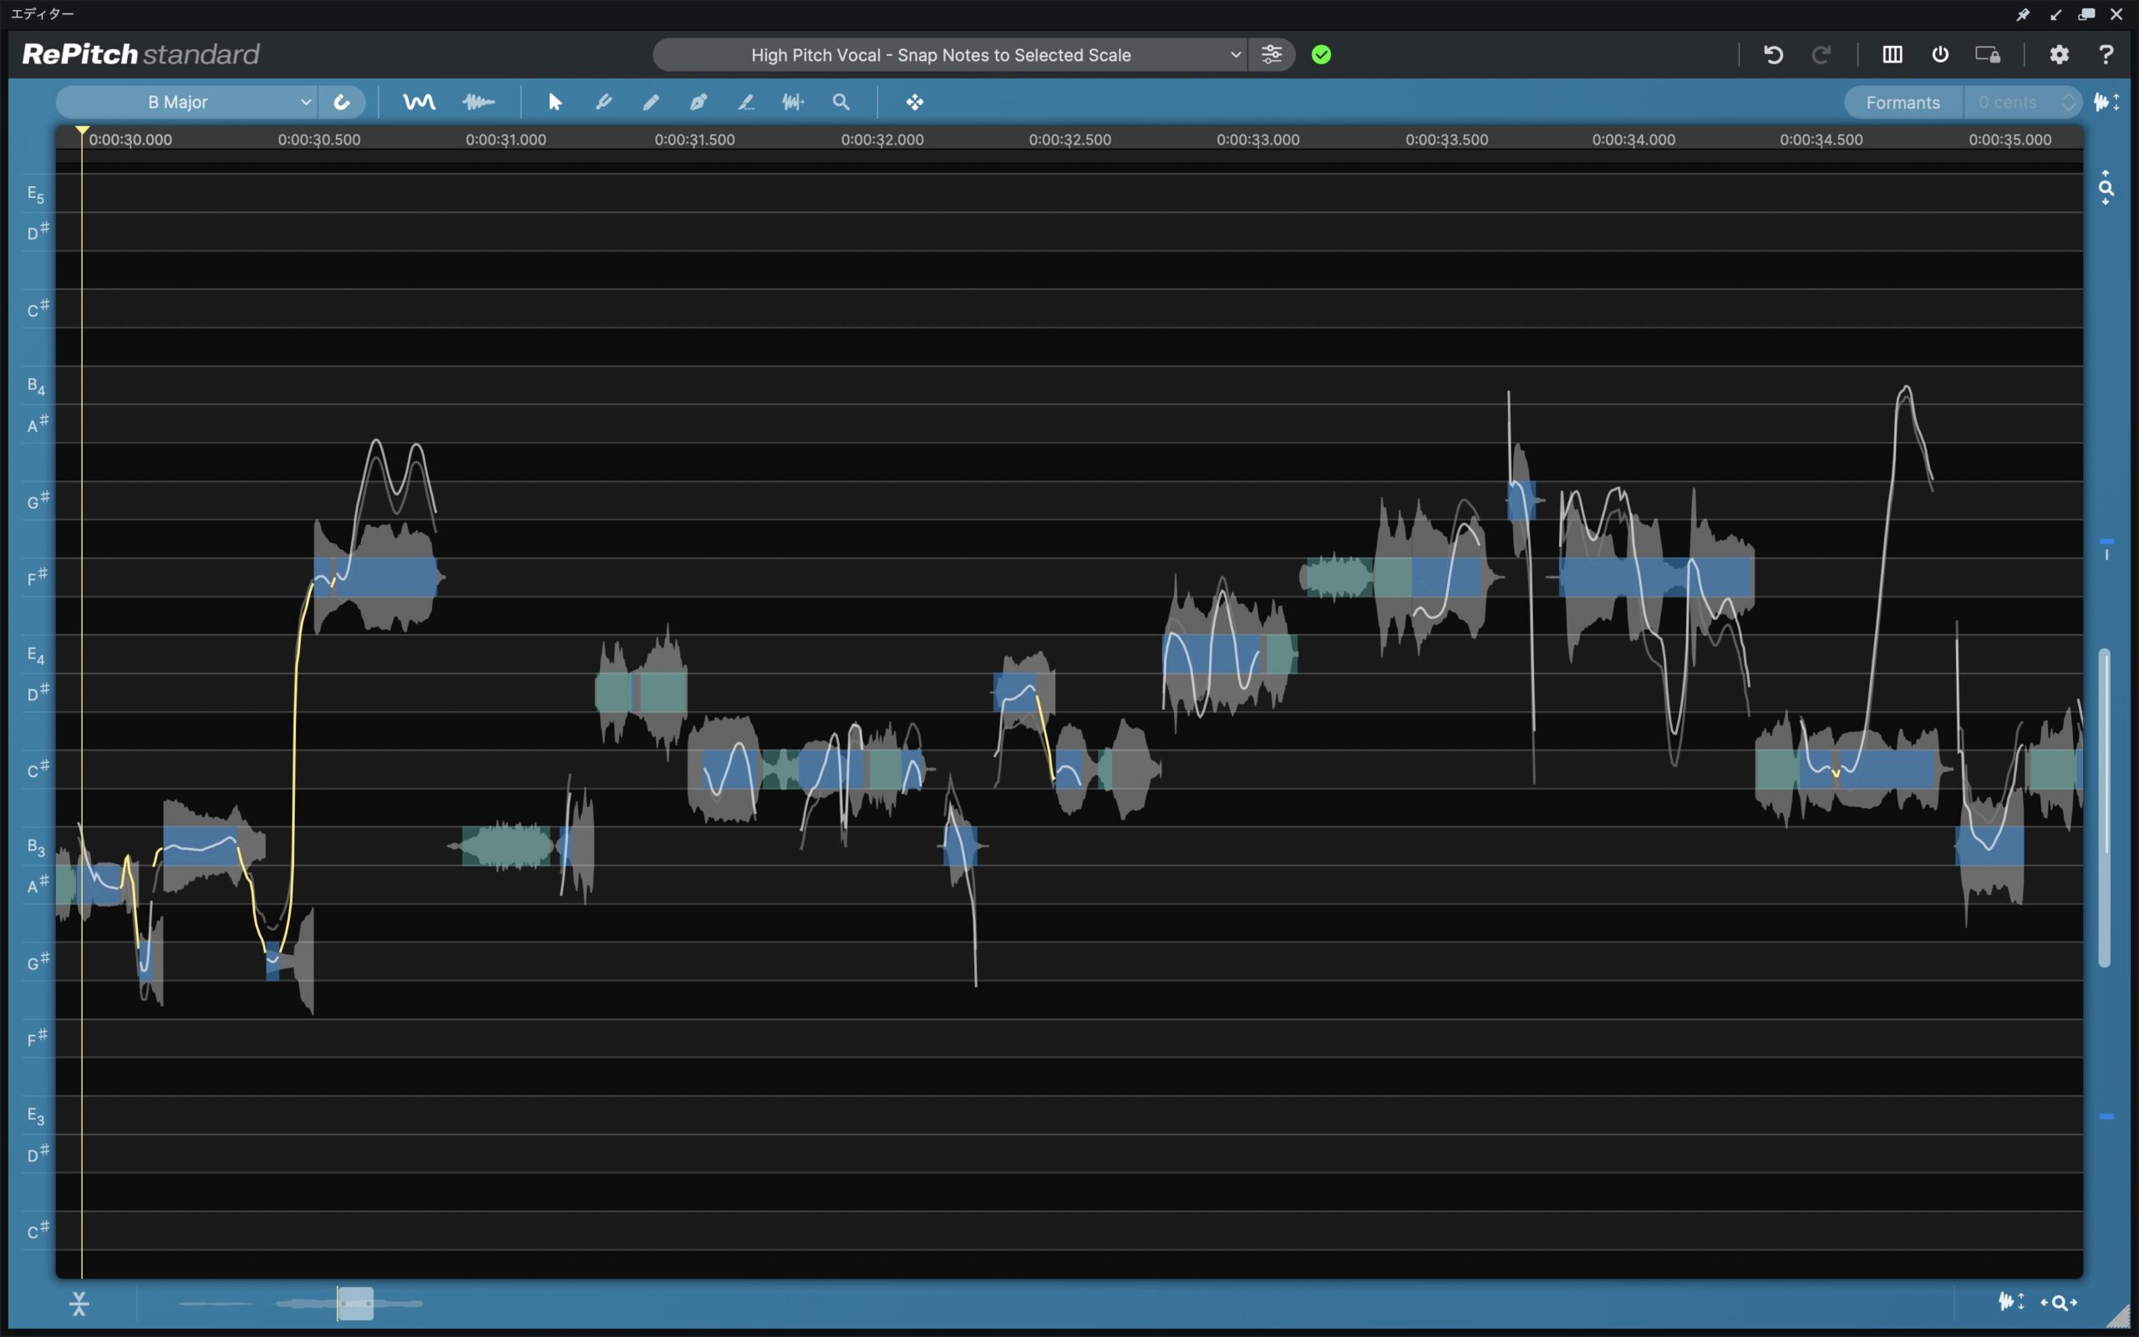This screenshot has height=1337, width=2139.
Task: Click the undo arrow
Action: pyautogui.click(x=1773, y=55)
